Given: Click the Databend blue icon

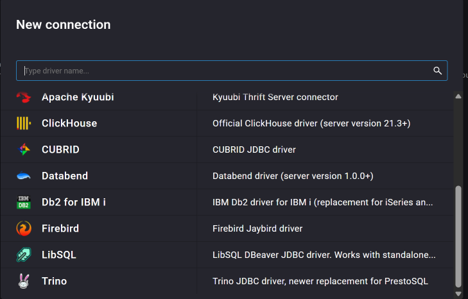Looking at the screenshot, I should tap(24, 176).
